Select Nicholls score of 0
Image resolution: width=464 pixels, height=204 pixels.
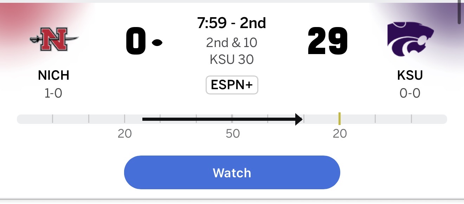click(136, 42)
